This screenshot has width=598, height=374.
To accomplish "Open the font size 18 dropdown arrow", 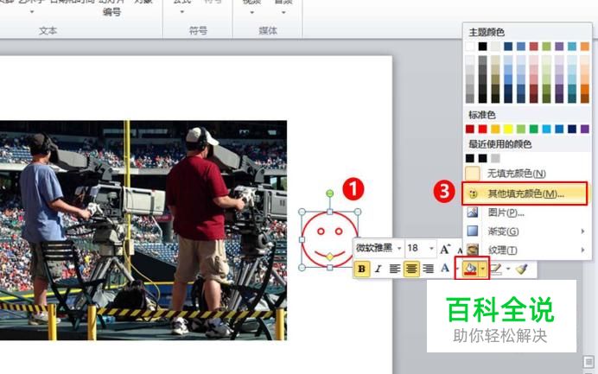I will [431, 249].
